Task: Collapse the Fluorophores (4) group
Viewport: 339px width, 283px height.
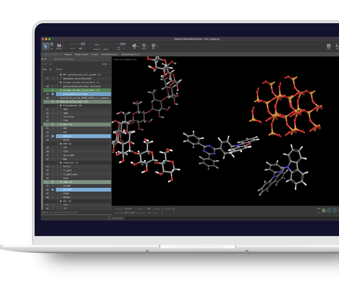Action: [x=61, y=106]
